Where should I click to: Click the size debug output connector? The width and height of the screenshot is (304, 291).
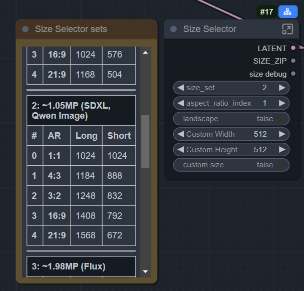293,74
